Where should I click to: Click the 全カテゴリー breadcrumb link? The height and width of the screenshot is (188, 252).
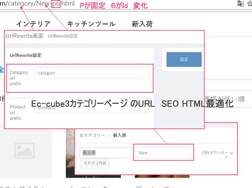pos(92,135)
